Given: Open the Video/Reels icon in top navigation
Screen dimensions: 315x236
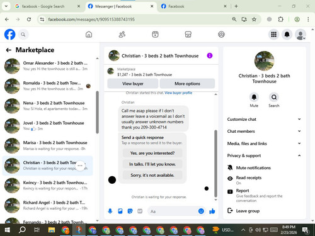Looking at the screenshot, I should click(x=155, y=35).
